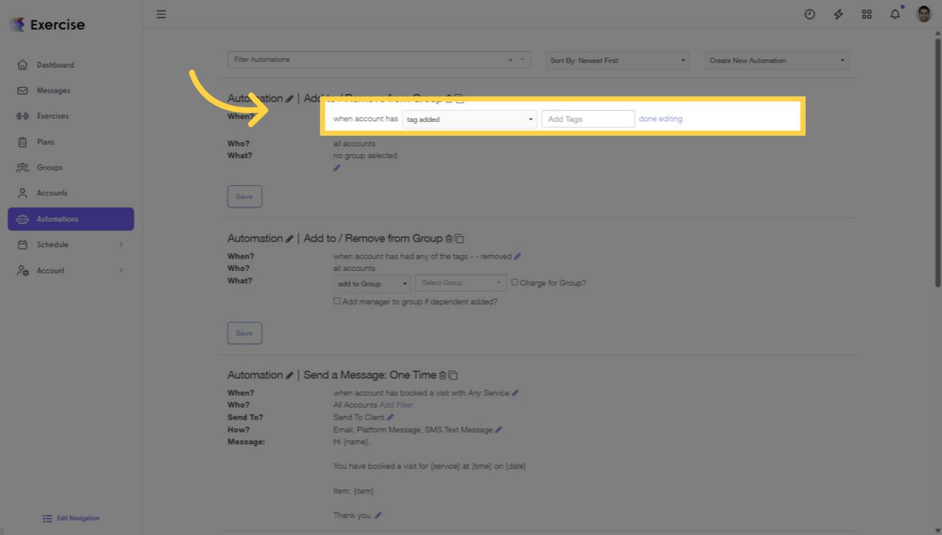Click inside the Add Tags input field
942x535 pixels.
(x=587, y=118)
